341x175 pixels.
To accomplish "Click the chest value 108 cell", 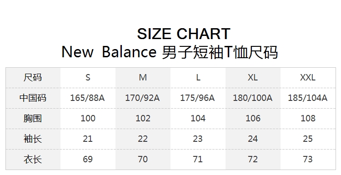I will (x=308, y=119).
